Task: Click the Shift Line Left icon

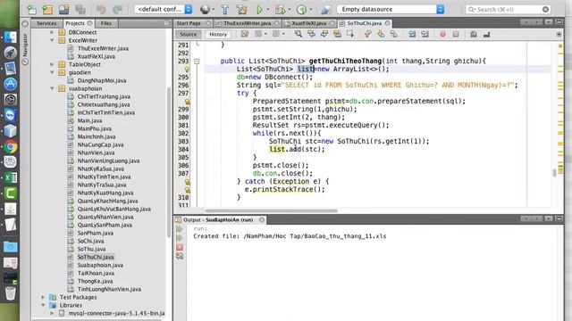Action: 412,34
